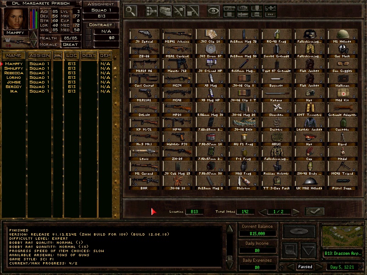Click the remove gun attachments icon
Viewport: 367px width, 275px height.
coord(179,11)
